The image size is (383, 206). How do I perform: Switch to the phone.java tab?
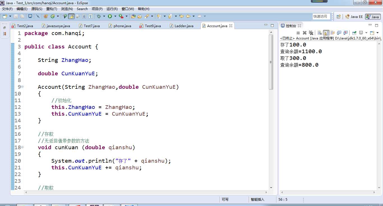119,26
